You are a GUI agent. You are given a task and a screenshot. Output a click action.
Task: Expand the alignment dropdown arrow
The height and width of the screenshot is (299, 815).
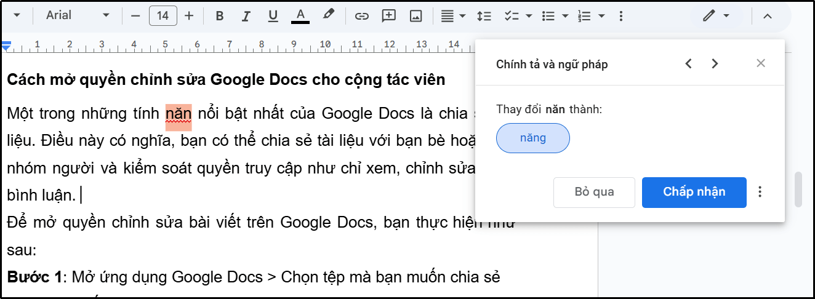463,16
